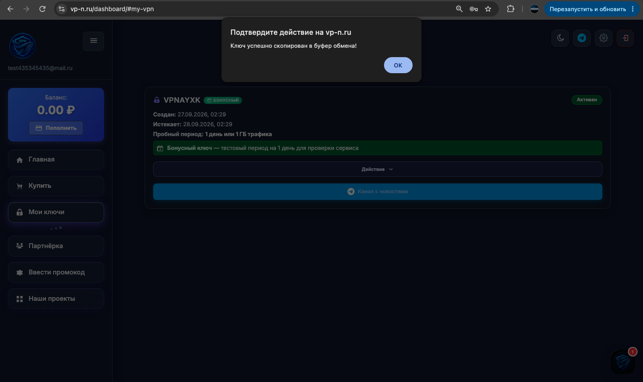Click the 0.00 ₽ balance amount
The height and width of the screenshot is (382, 643).
pyautogui.click(x=56, y=110)
